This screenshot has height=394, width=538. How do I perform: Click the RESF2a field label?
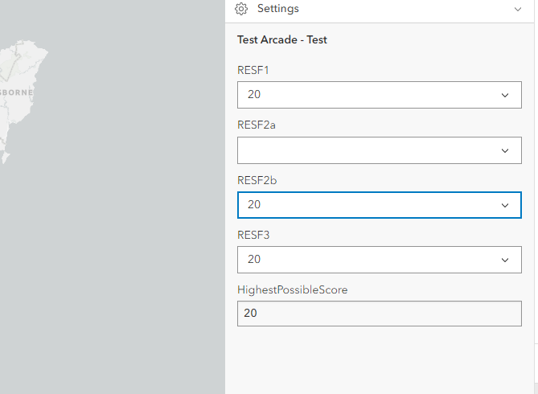(x=257, y=125)
